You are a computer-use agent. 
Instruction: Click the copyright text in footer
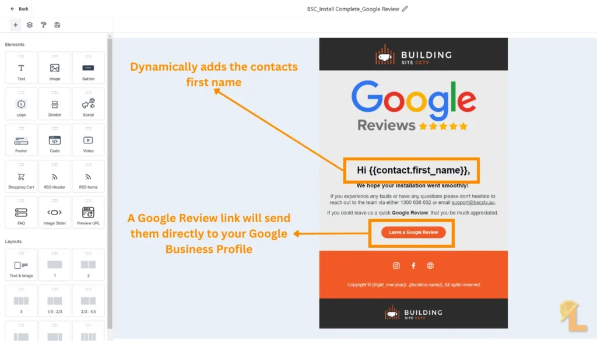point(413,284)
